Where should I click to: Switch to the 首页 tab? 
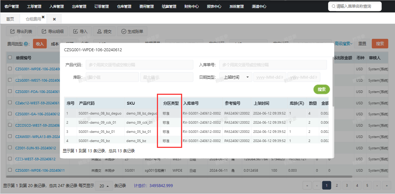pyautogui.click(x=10, y=19)
